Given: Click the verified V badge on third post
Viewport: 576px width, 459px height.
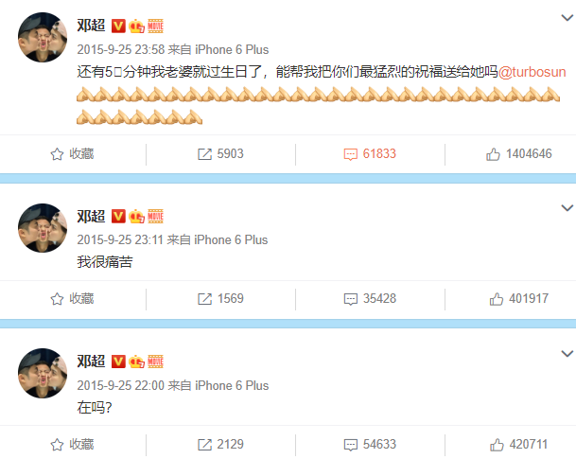Looking at the screenshot, I should click(118, 362).
